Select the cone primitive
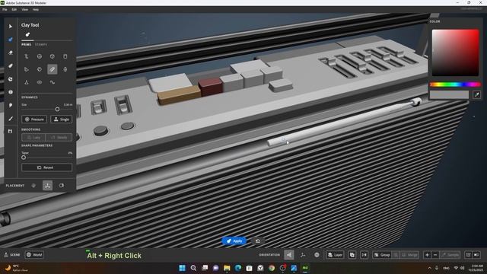The height and width of the screenshot is (274, 487). pos(27,69)
